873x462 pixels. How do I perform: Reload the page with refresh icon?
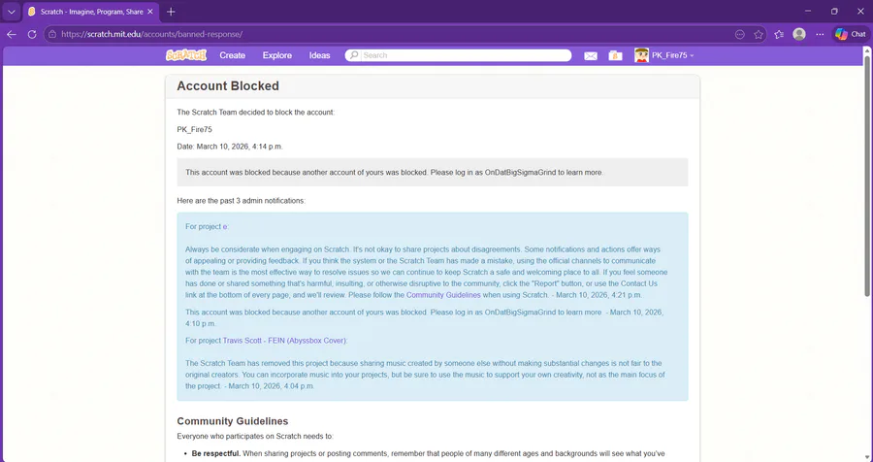(x=32, y=34)
